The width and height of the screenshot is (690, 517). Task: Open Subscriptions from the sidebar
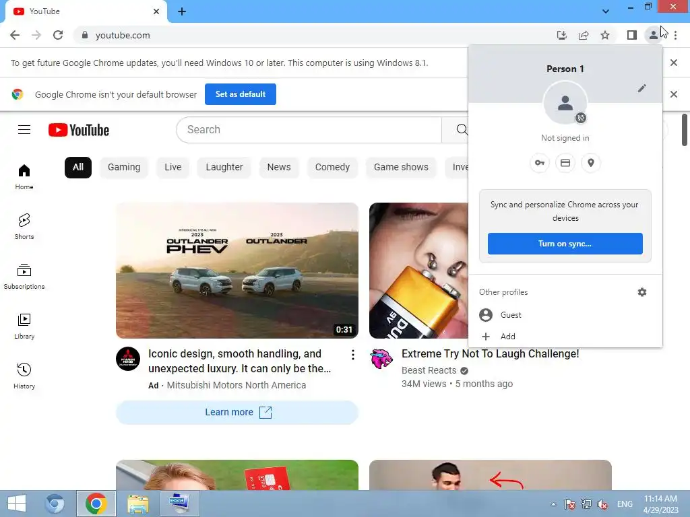[24, 277]
